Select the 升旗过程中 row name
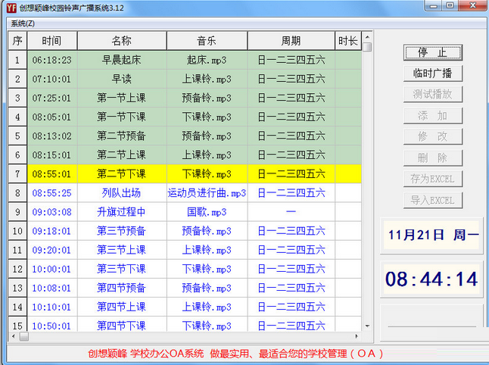Viewport: 489px width, 365px height. pyautogui.click(x=122, y=212)
